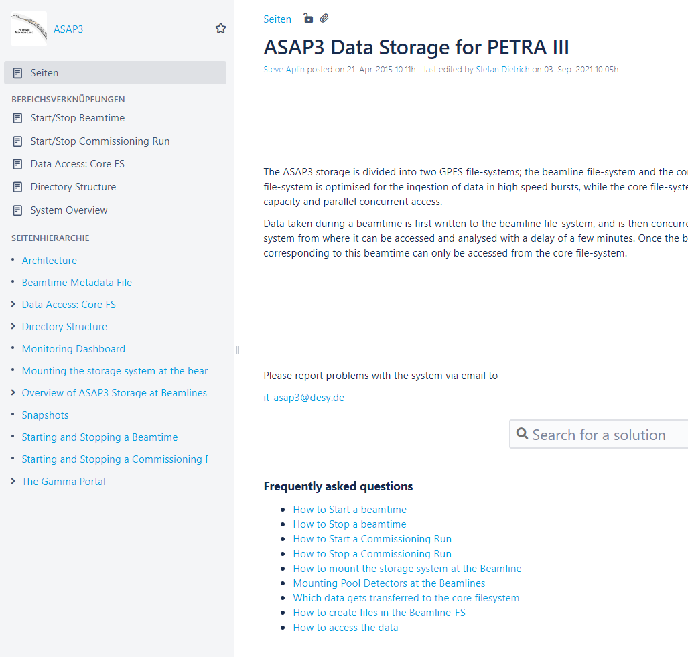Expand Overview of ASAP3 Storage node
The image size is (688, 657).
coord(13,393)
